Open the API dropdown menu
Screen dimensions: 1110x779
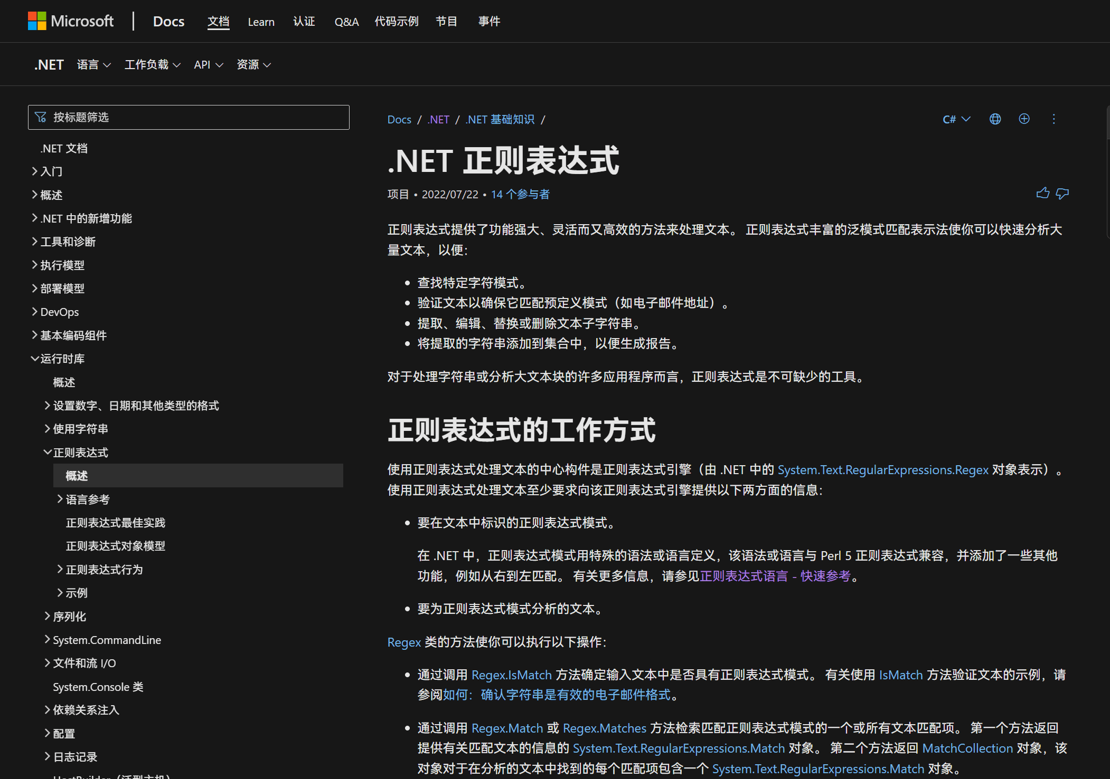tap(209, 65)
